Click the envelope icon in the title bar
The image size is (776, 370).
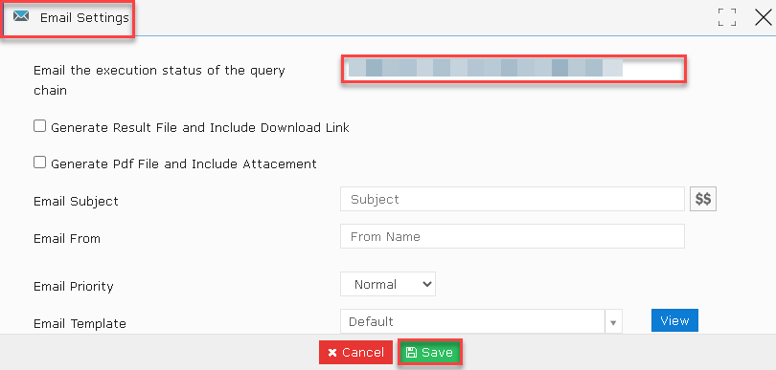[21, 16]
